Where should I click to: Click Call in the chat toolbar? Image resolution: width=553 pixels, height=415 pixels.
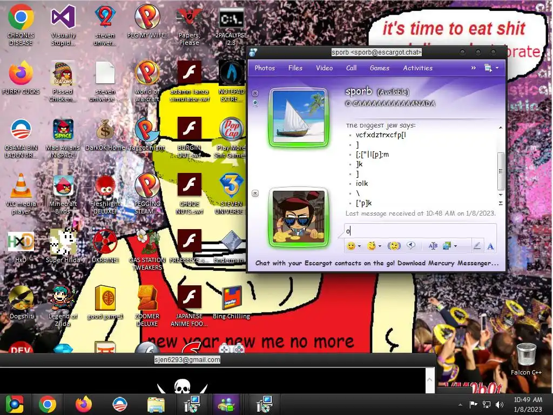[x=351, y=68]
